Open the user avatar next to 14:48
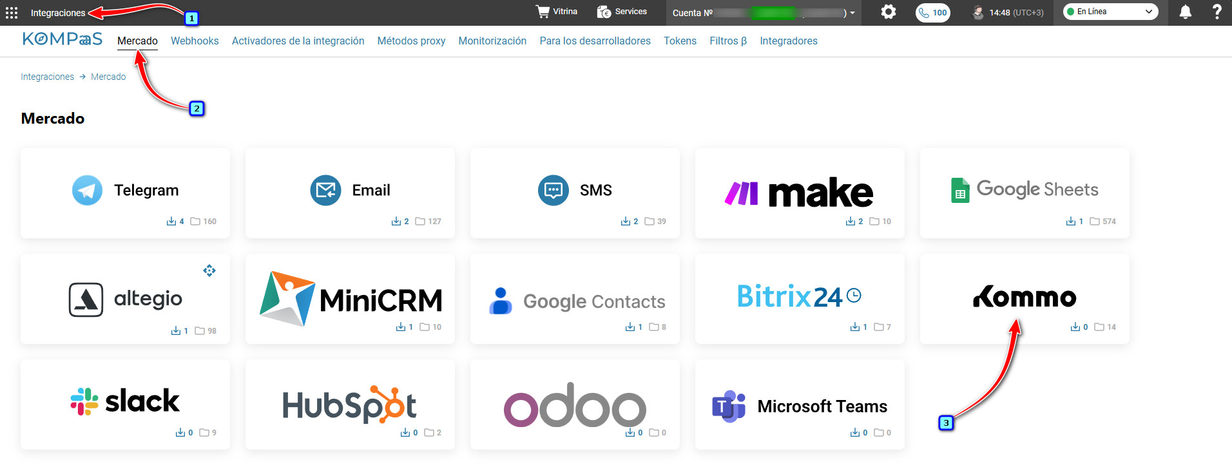 tap(978, 12)
